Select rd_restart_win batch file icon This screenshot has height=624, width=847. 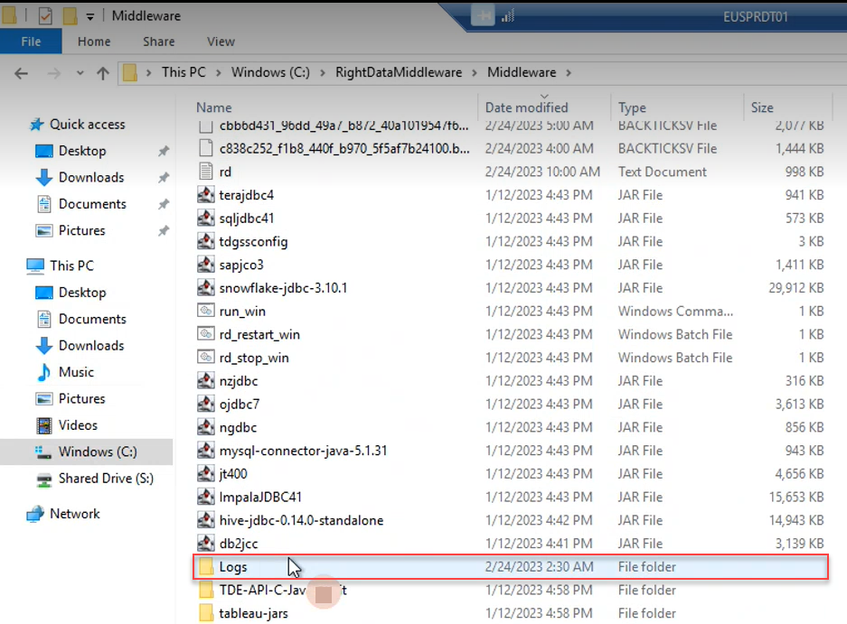click(206, 334)
